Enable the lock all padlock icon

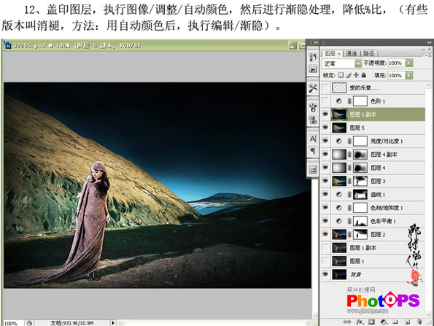coord(364,75)
